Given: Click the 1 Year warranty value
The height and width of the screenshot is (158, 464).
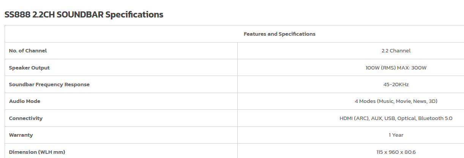Looking at the screenshot, I should pos(396,135).
